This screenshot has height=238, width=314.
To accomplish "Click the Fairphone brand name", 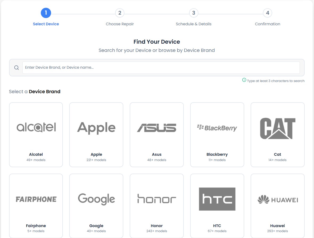I will (x=36, y=226).
